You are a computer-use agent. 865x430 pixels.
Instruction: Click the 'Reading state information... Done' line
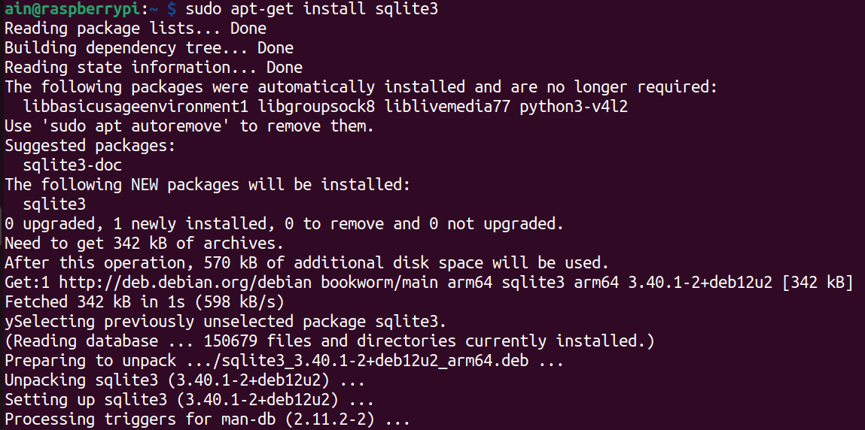[x=154, y=68]
